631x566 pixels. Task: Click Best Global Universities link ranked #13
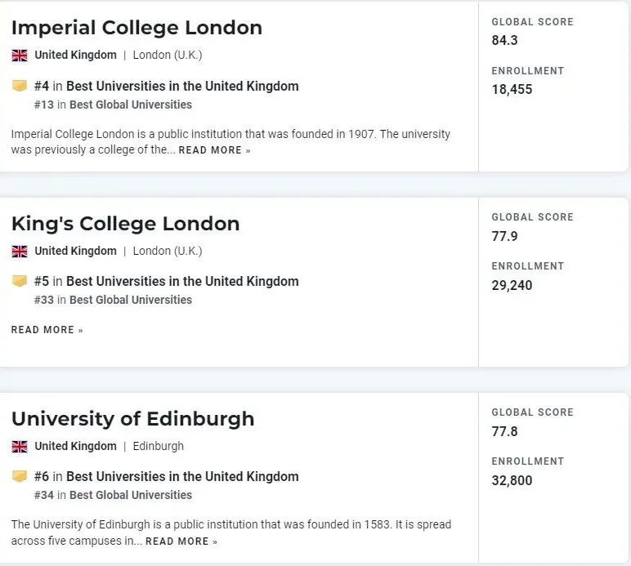131,105
